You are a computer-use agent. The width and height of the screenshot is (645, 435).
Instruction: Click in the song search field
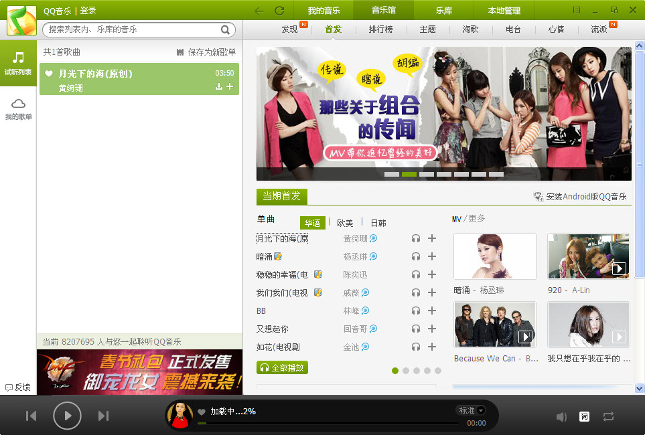[132, 29]
